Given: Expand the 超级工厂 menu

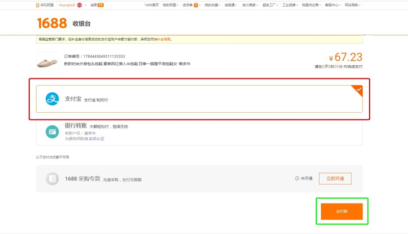Looking at the screenshot, I should (x=270, y=5).
